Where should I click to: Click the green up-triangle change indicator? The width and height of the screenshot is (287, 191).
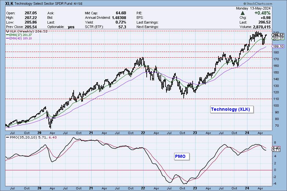tap(243, 13)
